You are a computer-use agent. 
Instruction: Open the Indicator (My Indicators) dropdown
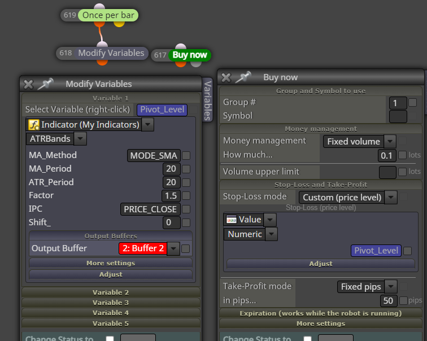(x=148, y=125)
